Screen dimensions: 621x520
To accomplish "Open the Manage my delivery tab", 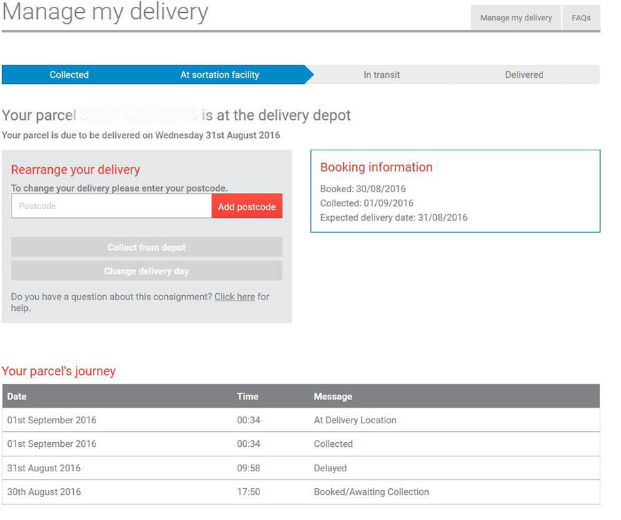I will 515,18.
